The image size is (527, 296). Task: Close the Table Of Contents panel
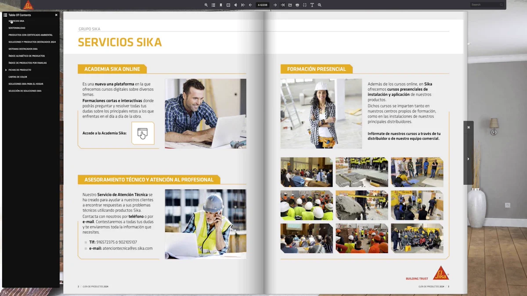tap(56, 15)
